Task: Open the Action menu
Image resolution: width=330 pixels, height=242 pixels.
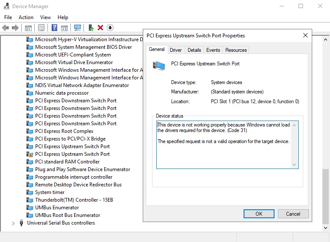Action: tap(26, 17)
